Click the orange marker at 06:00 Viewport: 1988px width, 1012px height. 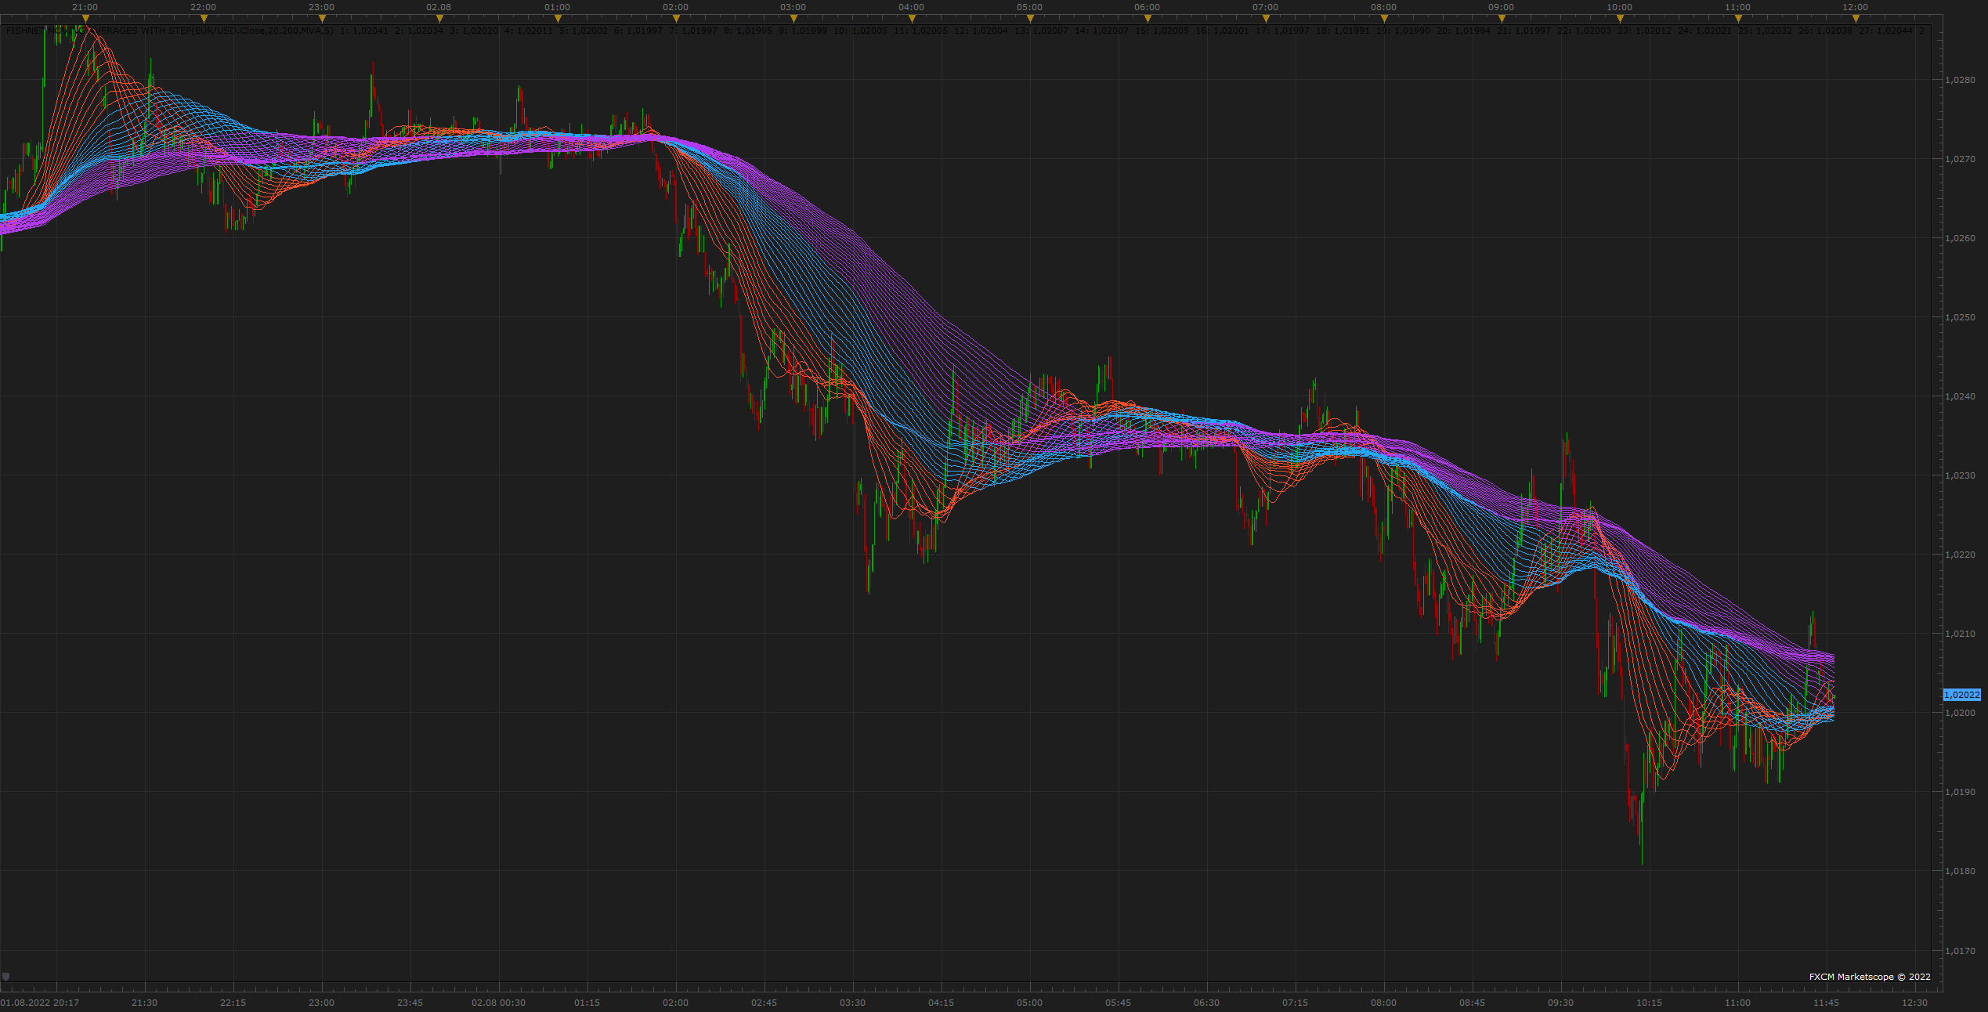pyautogui.click(x=1148, y=18)
